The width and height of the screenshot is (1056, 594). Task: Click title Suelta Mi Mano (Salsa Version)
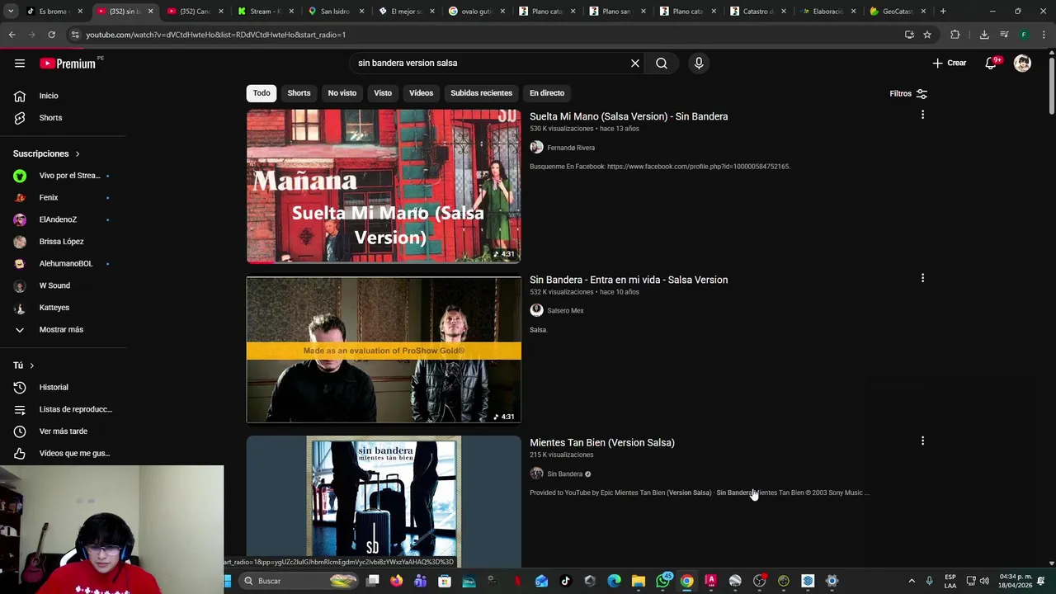click(x=629, y=116)
